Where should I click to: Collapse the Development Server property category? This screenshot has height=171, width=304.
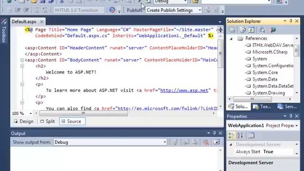pyautogui.click(x=231, y=144)
